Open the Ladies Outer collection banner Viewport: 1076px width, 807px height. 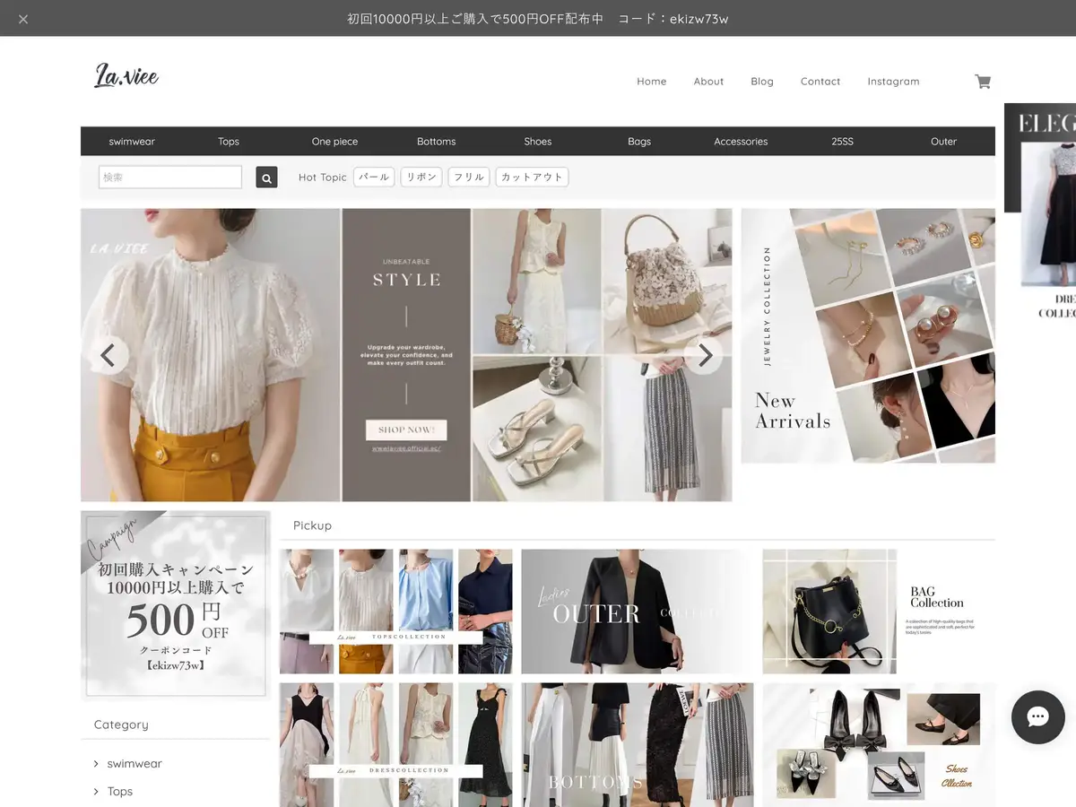637,612
